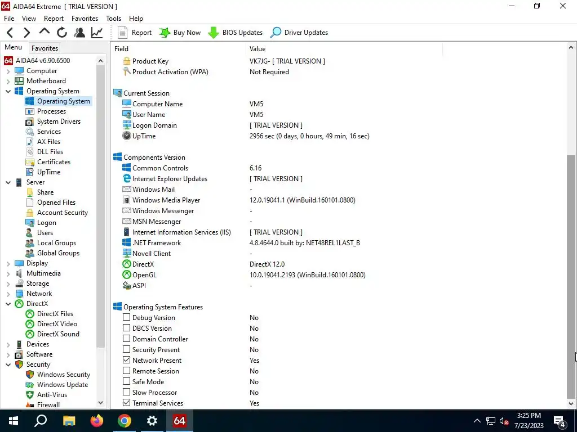The image size is (577, 432).
Task: Collapse the Server tree node
Action: pos(8,182)
